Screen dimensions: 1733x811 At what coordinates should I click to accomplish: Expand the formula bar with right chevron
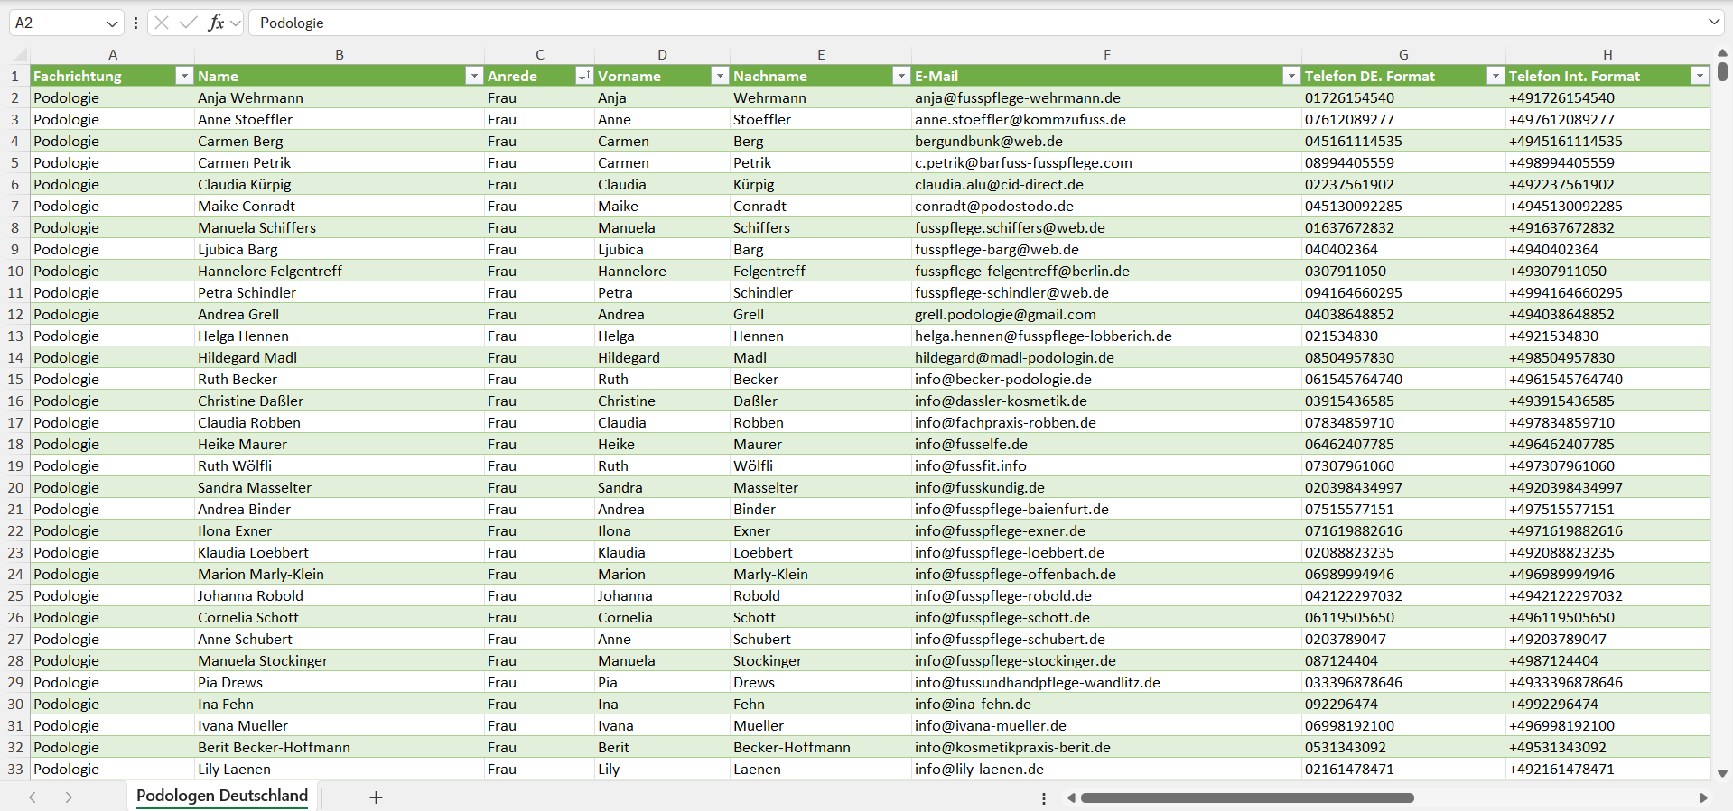click(x=1713, y=23)
